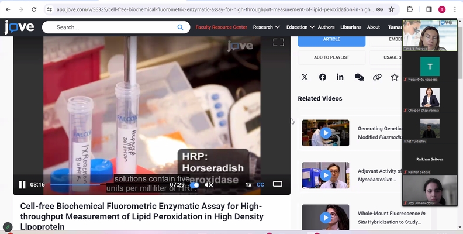Image resolution: width=463 pixels, height=234 pixels.
Task: Open the About menu item
Action: (373, 27)
